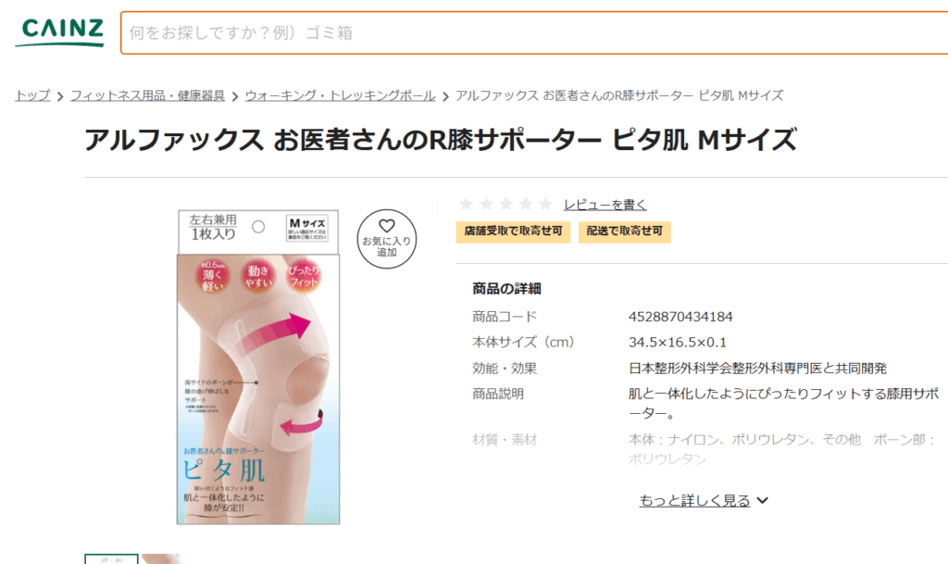This screenshot has height=564, width=948.
Task: Select the first highlighted thumbnail below image
Action: (x=111, y=558)
